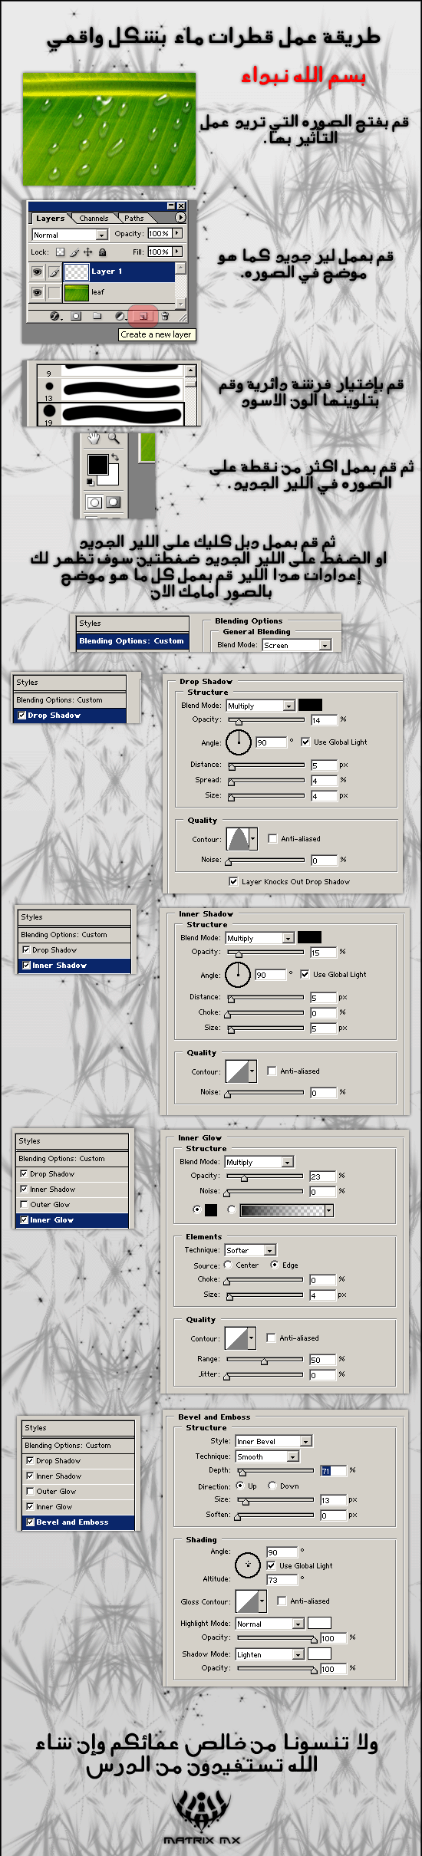Hide the leaf layer with eye icon
Image resolution: width=422 pixels, height=1856 pixels.
point(36,292)
